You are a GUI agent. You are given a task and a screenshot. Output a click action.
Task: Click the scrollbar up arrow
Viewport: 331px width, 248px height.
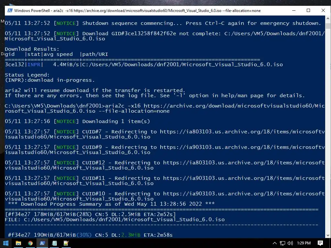(328, 18)
